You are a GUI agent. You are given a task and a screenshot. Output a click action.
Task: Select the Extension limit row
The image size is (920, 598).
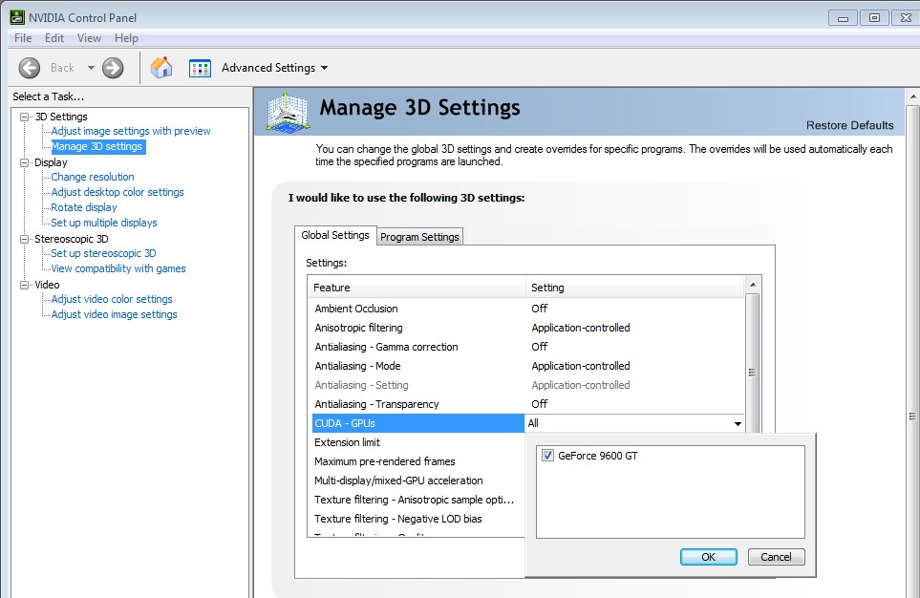coord(417,442)
